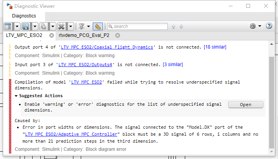This screenshot has height=159, width=278.
Task: Open the LTV_MPC_ESO2/Outputs4 link
Action: click(x=85, y=65)
